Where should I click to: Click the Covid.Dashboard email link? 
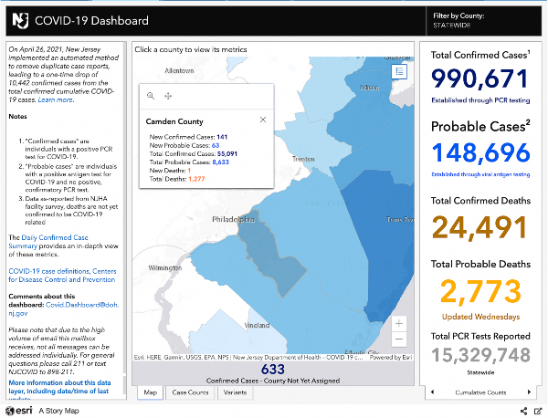(65, 308)
